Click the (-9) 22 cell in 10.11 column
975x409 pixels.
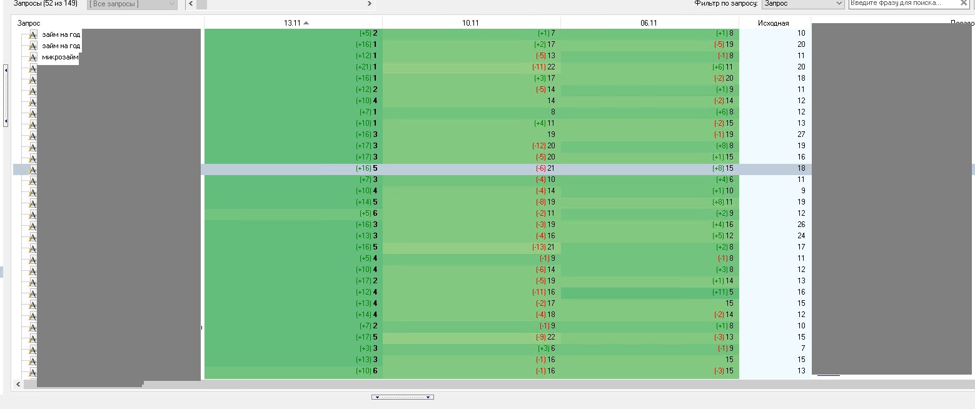click(472, 337)
